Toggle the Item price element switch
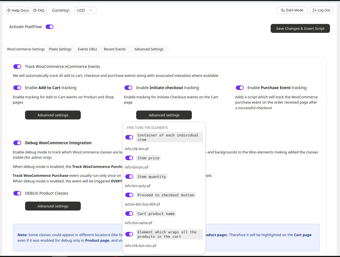The height and width of the screenshot is (257, 340). (129, 158)
